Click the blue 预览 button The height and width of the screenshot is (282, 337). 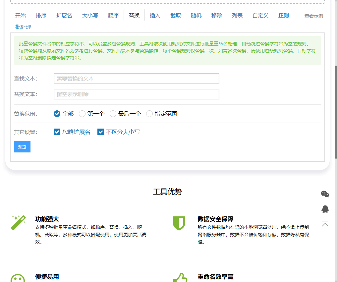(x=22, y=146)
